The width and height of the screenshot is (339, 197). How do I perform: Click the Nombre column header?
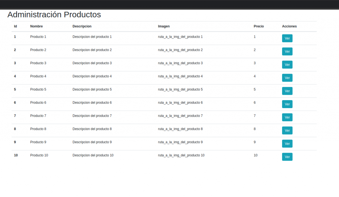[x=36, y=26]
